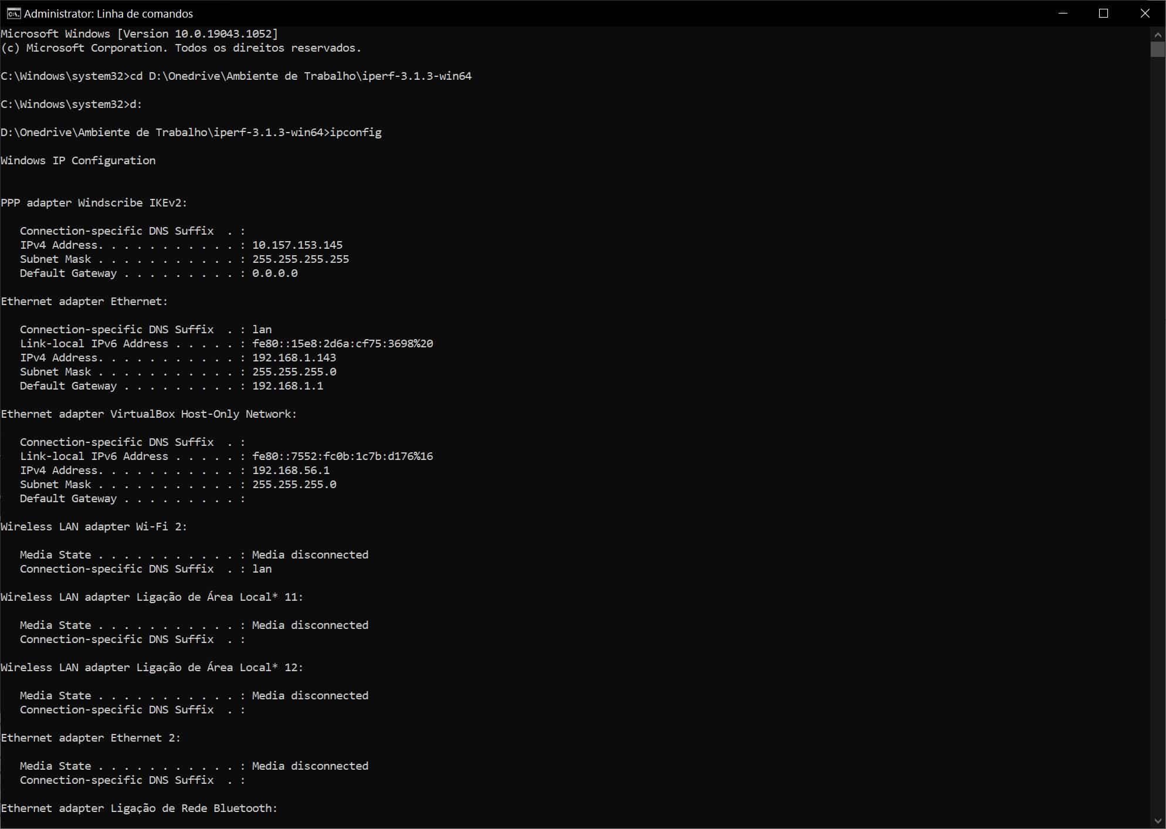This screenshot has width=1166, height=829.
Task: Click the typed ipconfig command text
Action: click(355, 132)
